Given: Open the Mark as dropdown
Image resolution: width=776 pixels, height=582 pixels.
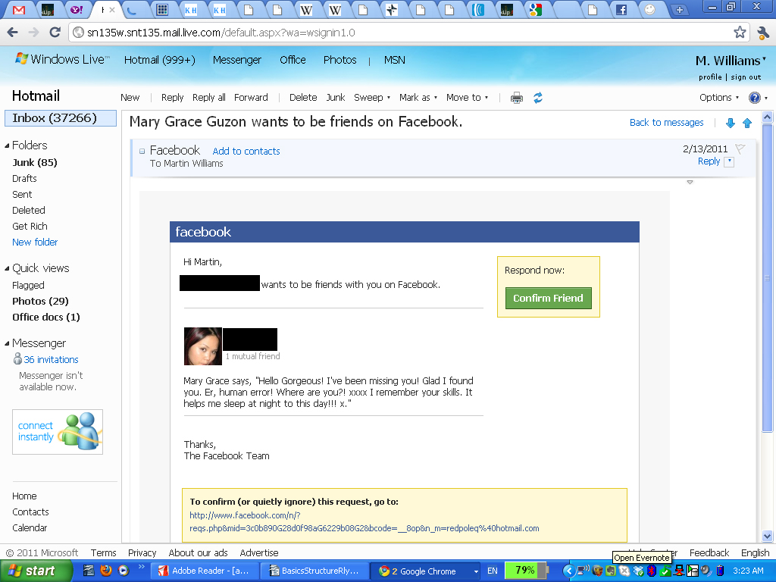Looking at the screenshot, I should coord(418,98).
